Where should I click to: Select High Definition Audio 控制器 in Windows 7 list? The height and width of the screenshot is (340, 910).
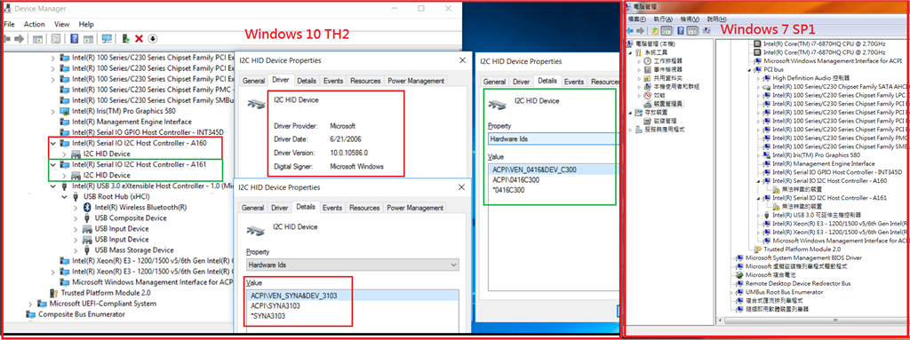tap(811, 78)
